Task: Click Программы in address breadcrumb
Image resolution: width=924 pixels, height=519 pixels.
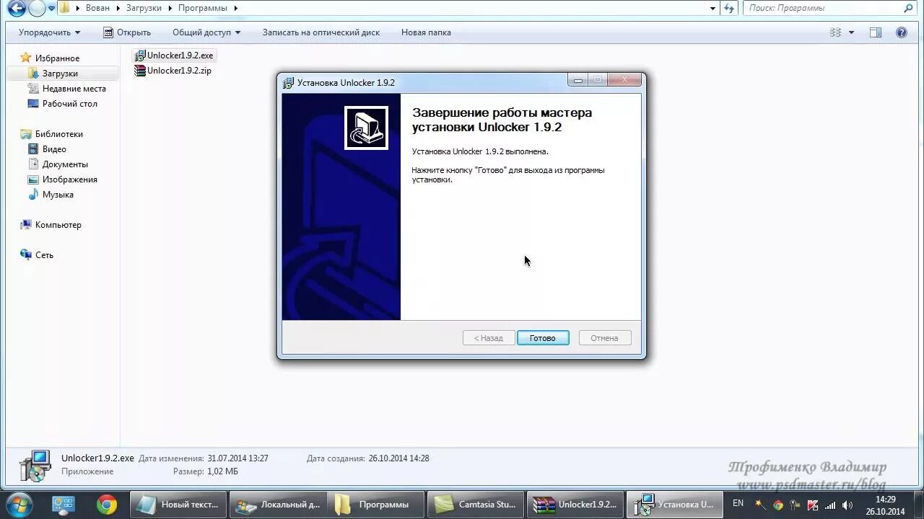Action: pos(203,8)
